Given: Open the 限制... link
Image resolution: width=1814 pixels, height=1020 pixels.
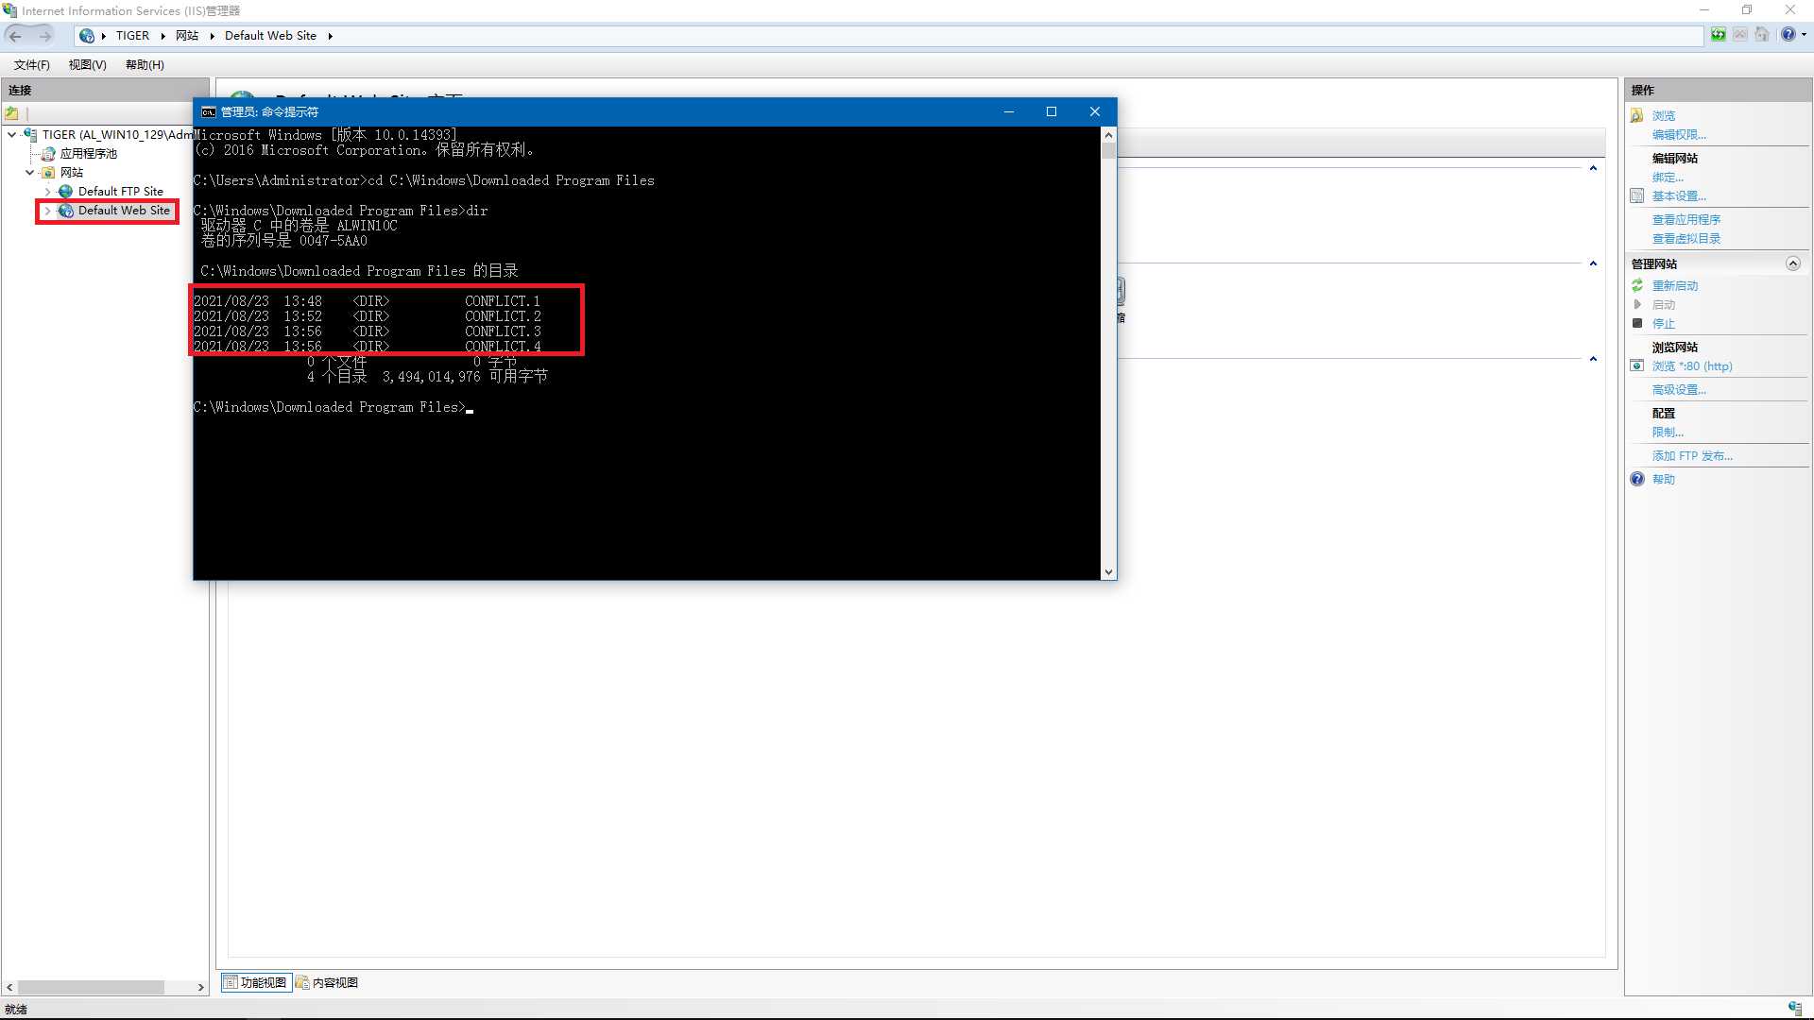Looking at the screenshot, I should coord(1668,432).
